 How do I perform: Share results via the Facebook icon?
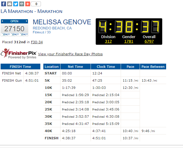(4, 4)
